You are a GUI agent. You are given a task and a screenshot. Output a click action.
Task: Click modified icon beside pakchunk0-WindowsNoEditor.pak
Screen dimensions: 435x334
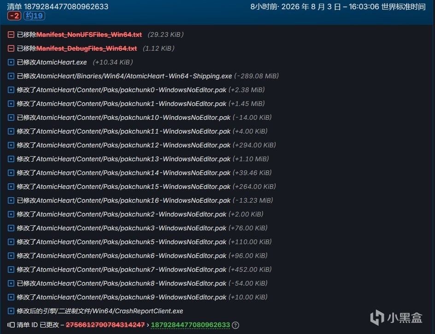(x=11, y=90)
